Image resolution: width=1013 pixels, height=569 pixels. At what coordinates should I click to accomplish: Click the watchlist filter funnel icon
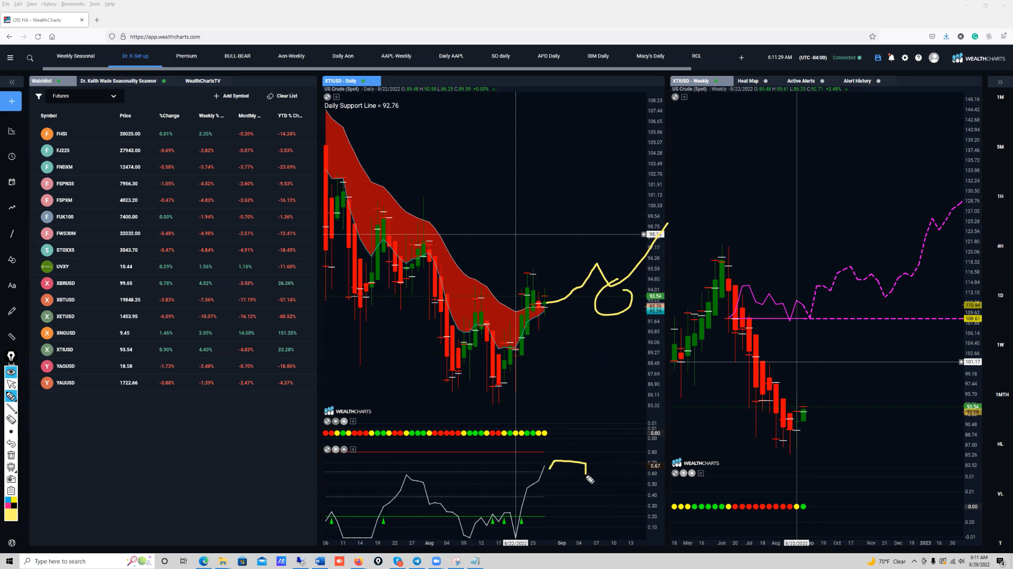(x=39, y=96)
